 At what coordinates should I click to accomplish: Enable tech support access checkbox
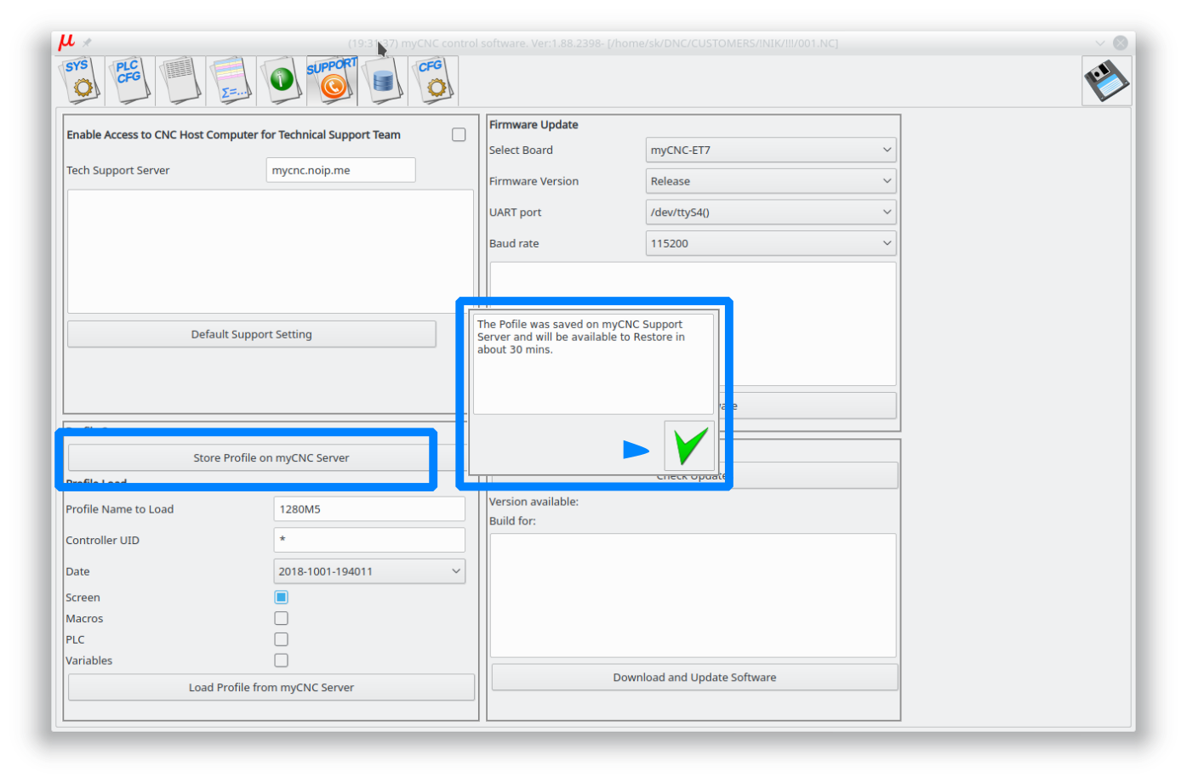459,134
